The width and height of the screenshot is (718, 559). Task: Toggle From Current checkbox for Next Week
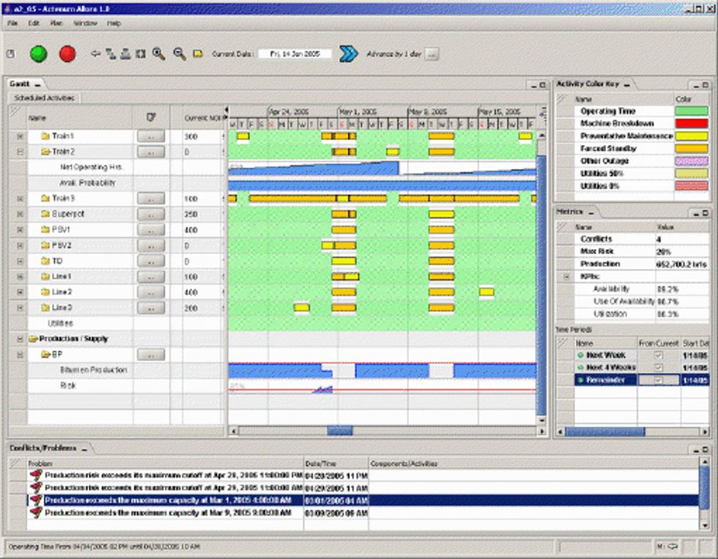coord(658,355)
